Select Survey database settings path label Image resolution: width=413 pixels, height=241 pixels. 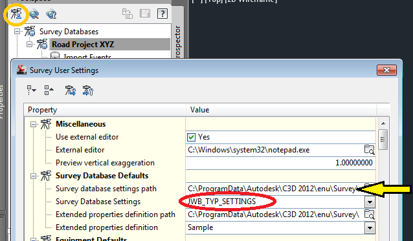[106, 189]
